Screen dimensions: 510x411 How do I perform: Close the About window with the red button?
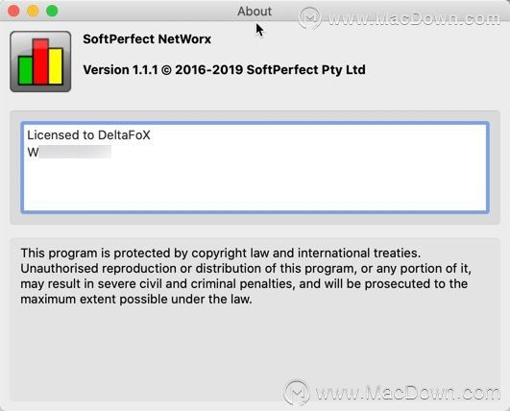point(13,11)
